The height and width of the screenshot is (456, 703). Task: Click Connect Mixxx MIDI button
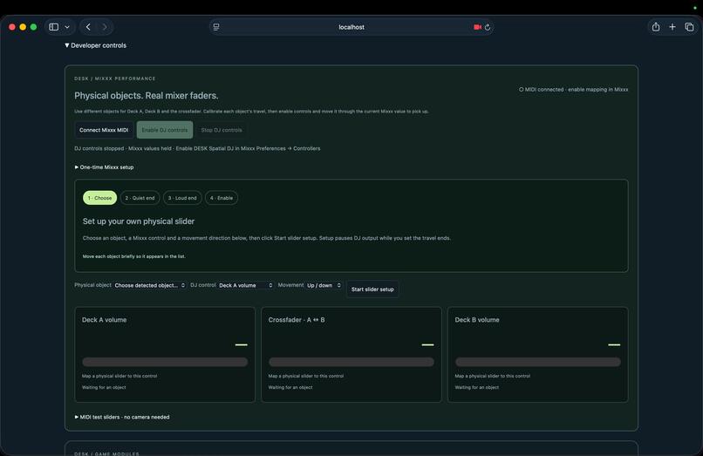coord(104,130)
